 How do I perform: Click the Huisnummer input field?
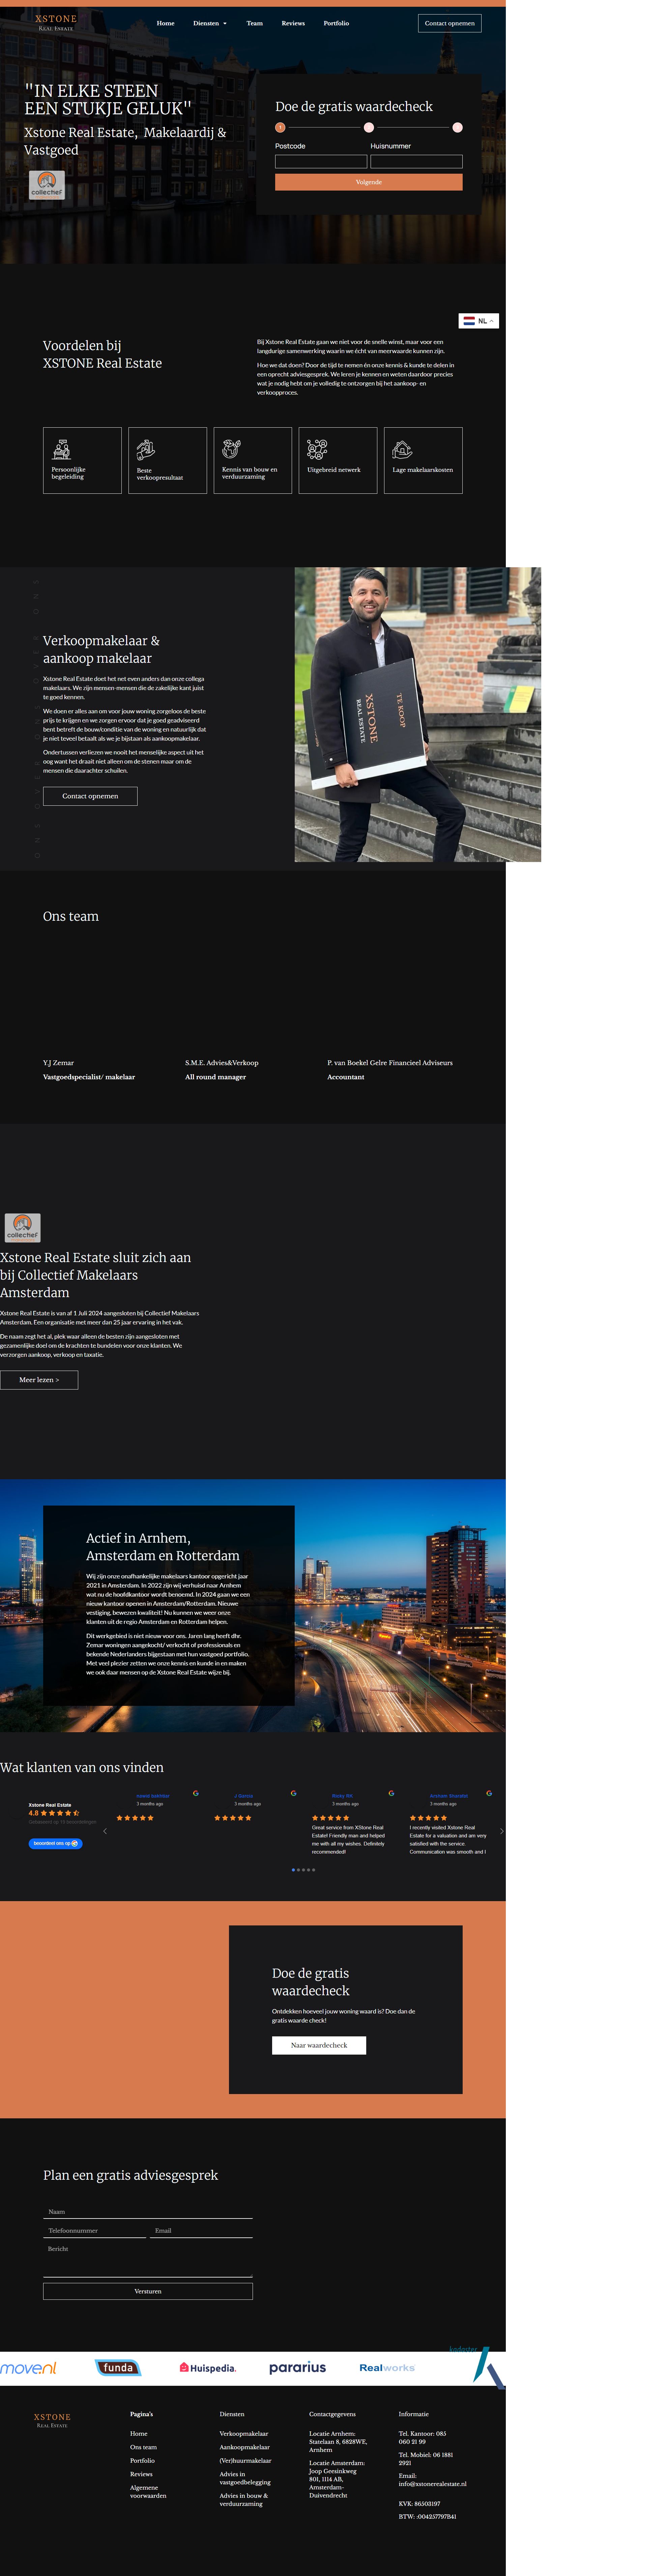point(416,161)
